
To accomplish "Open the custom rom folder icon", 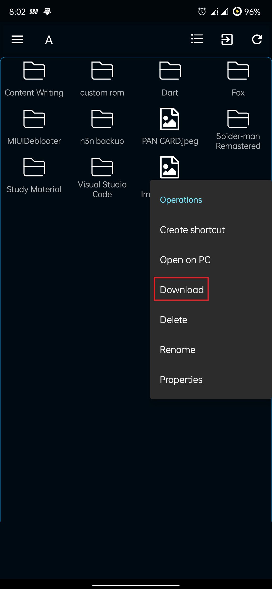I will 102,70.
